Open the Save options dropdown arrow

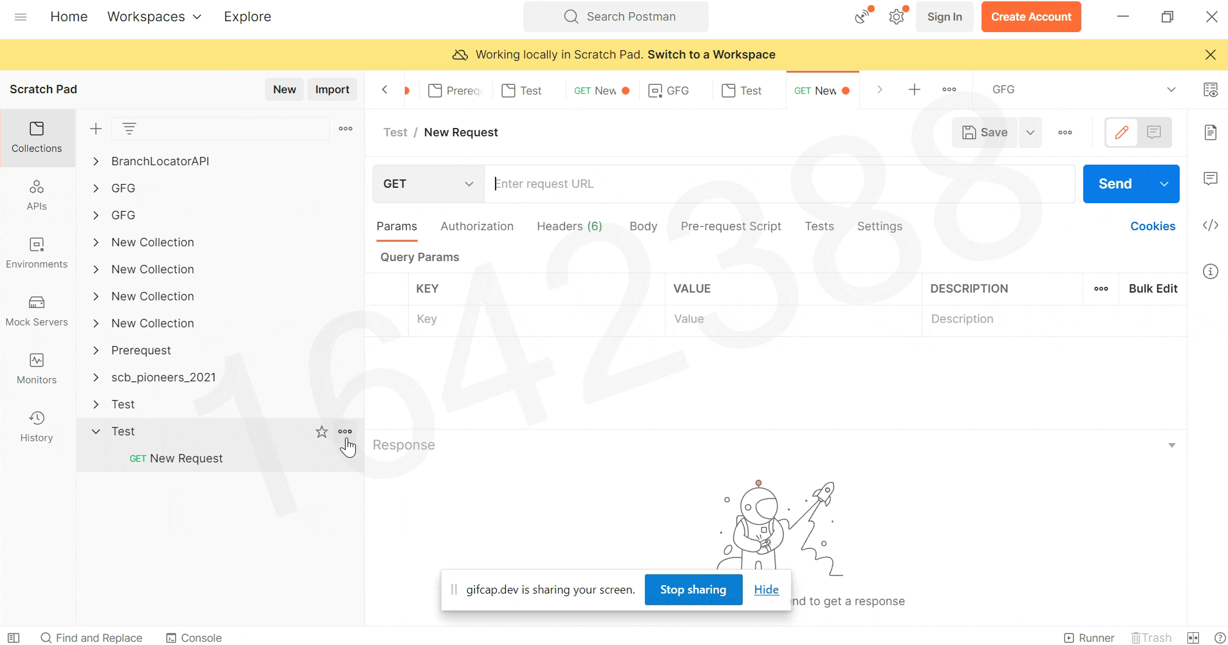click(1030, 132)
